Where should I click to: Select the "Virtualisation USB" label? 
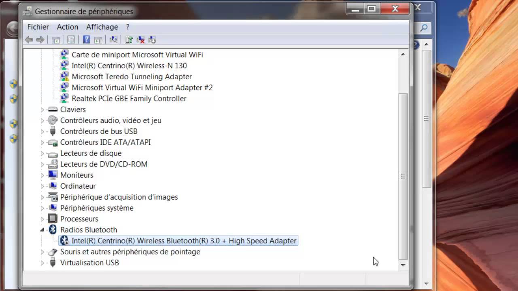point(89,263)
